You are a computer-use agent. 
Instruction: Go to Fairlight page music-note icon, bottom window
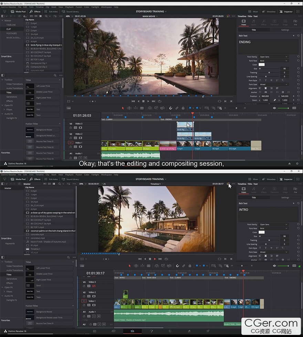(x=189, y=331)
